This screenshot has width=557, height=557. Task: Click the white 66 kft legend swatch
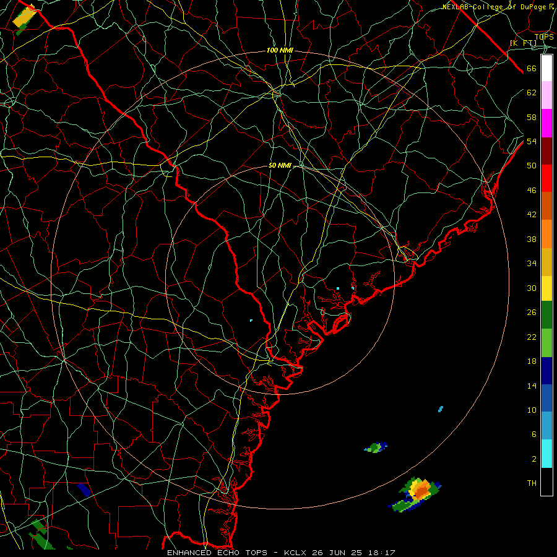pos(546,68)
